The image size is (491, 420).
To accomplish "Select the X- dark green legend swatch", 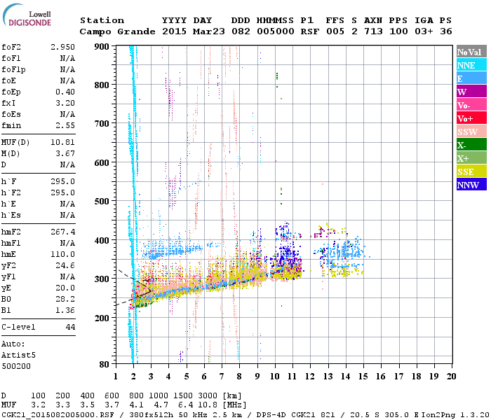I will pos(471,145).
